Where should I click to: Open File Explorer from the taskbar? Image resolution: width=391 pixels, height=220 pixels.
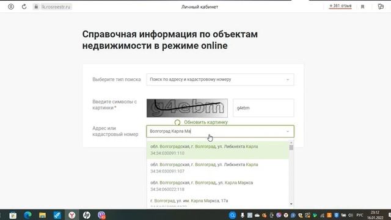(x=42, y=215)
